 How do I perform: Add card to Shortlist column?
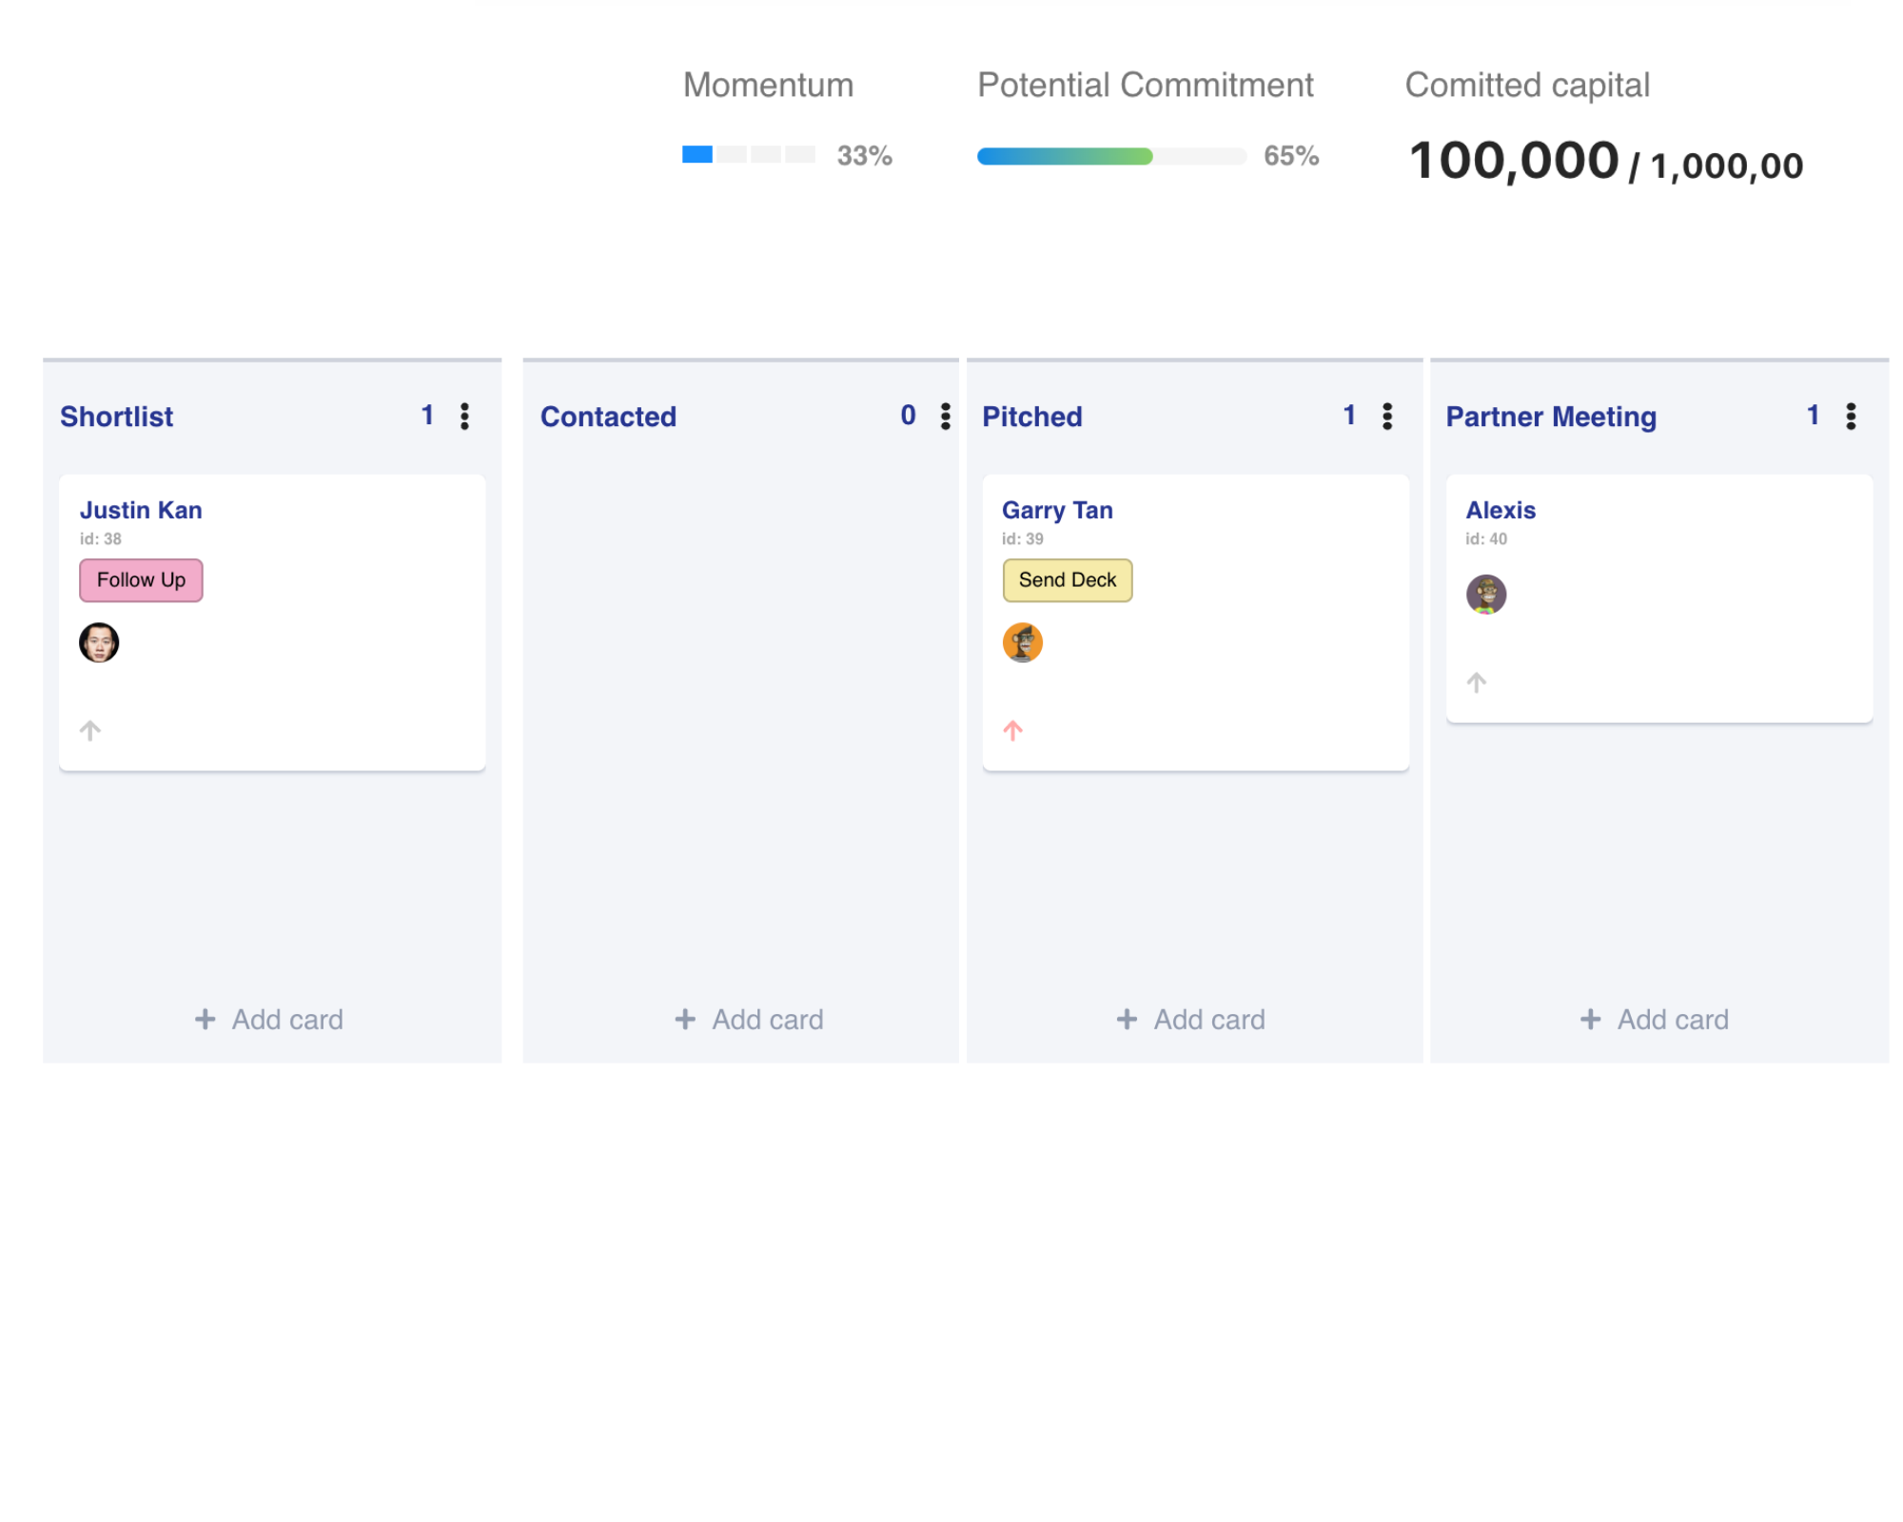pos(269,1020)
